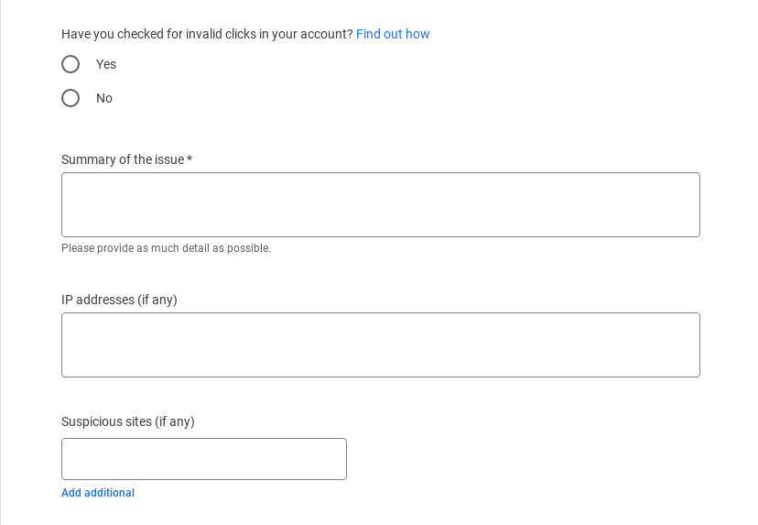The height and width of the screenshot is (525, 758).
Task: Learn how to check invalid clicks
Action: point(393,34)
